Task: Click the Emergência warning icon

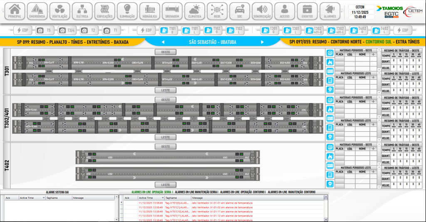Action: coord(37,11)
